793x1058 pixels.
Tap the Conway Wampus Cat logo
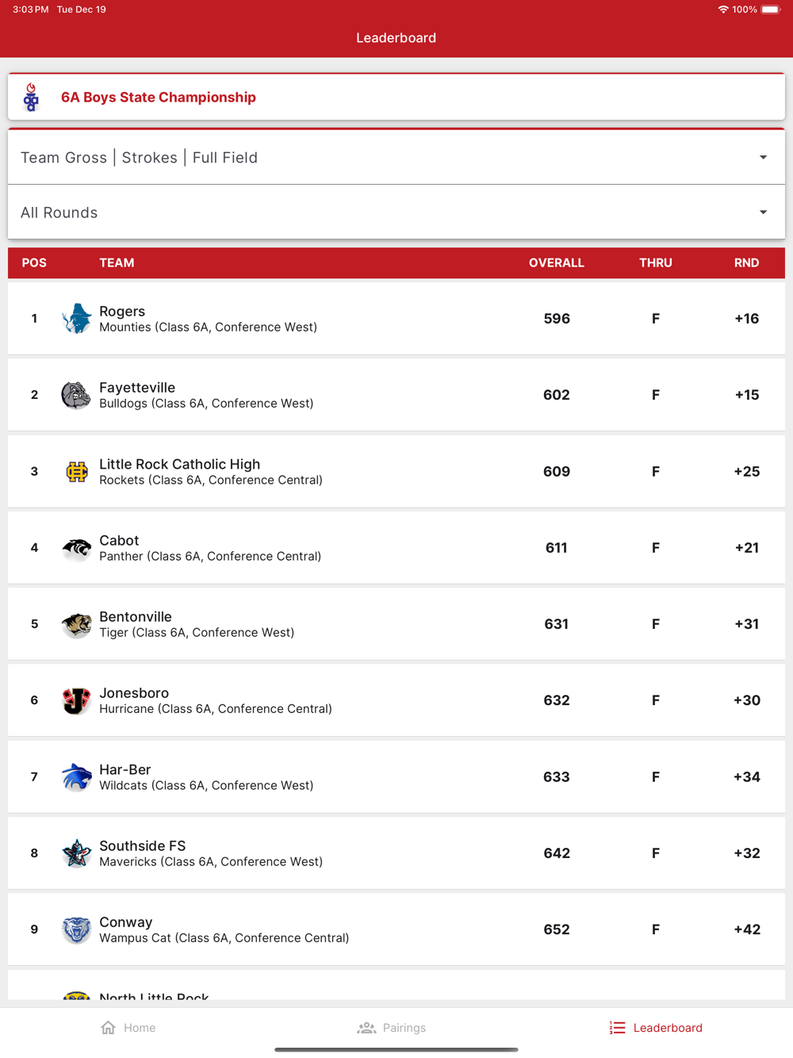[x=76, y=930]
